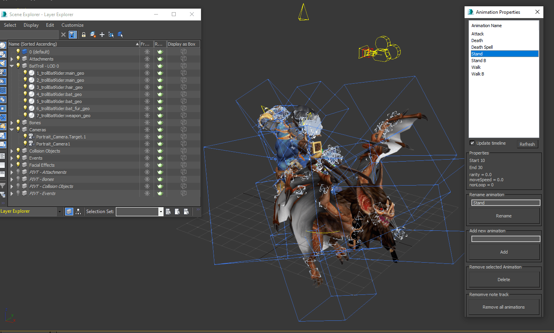Click the Refresh button

click(x=527, y=144)
